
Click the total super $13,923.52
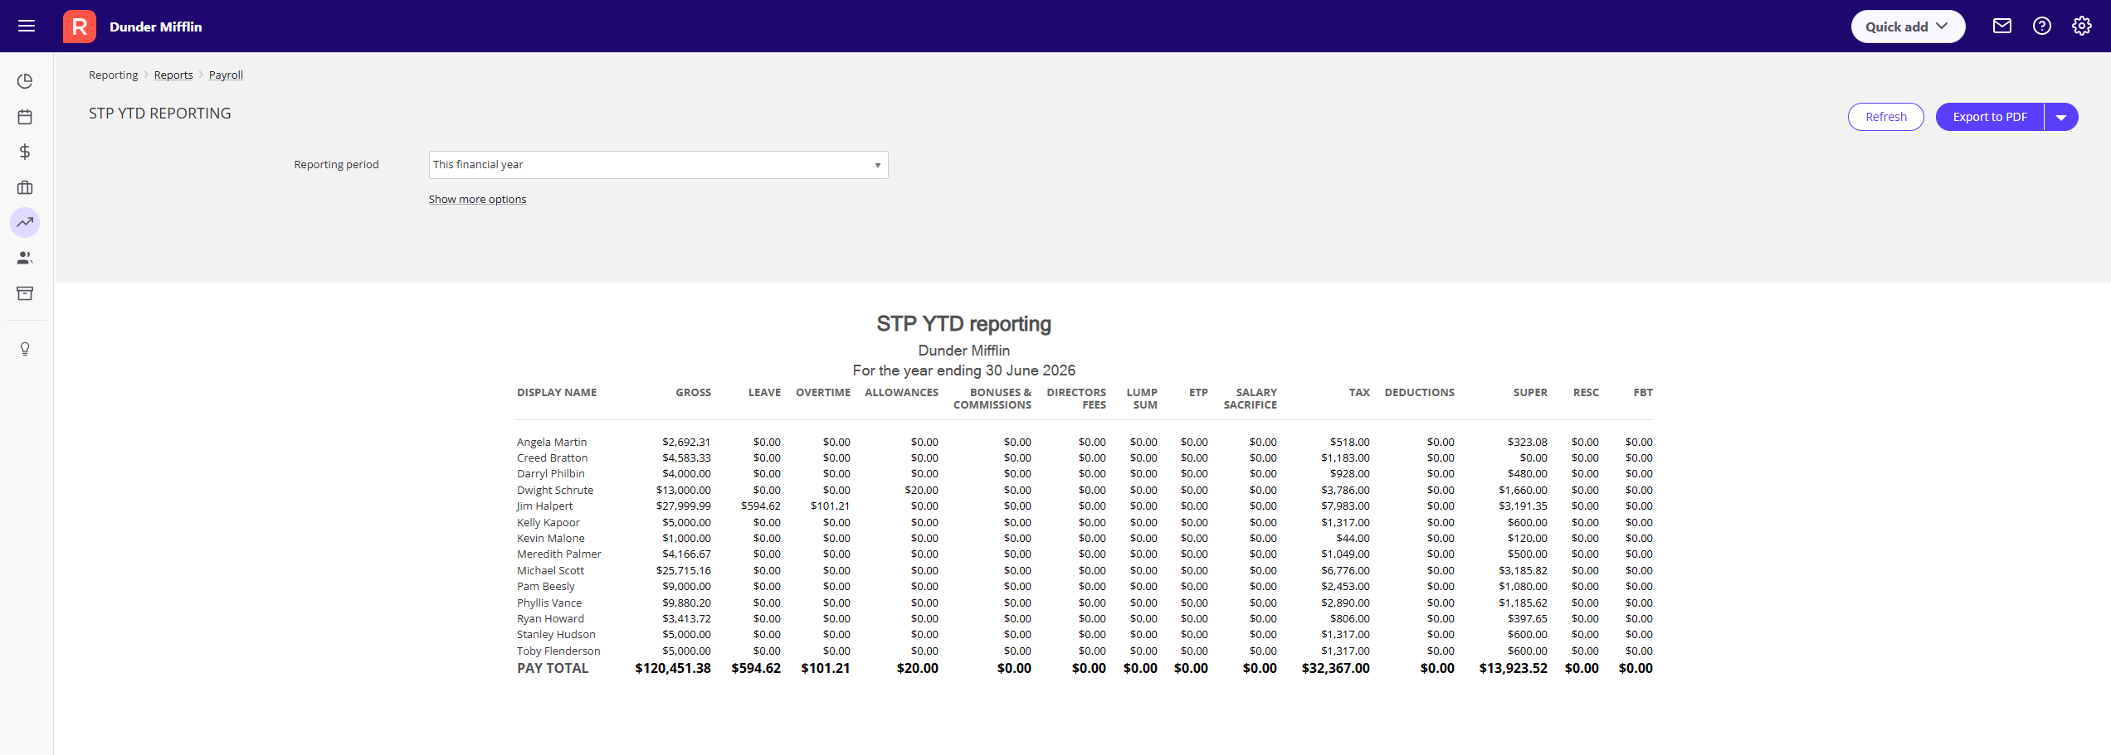(x=1514, y=669)
